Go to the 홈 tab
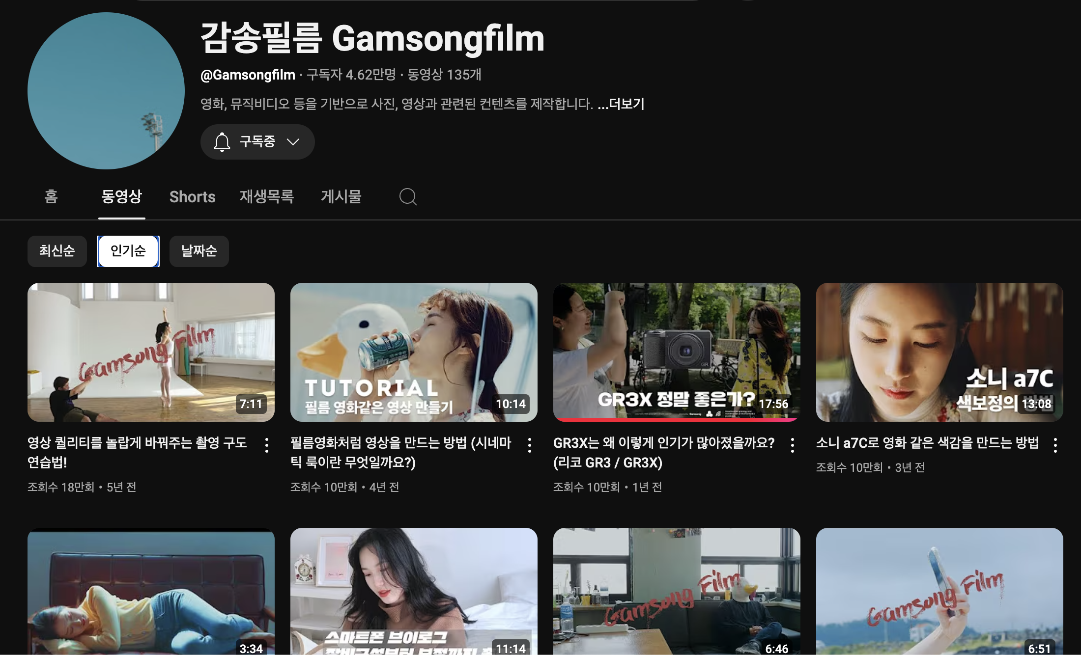Viewport: 1081px width, 655px height. (51, 197)
